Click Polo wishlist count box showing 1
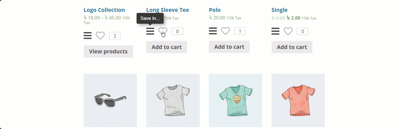 point(240,31)
